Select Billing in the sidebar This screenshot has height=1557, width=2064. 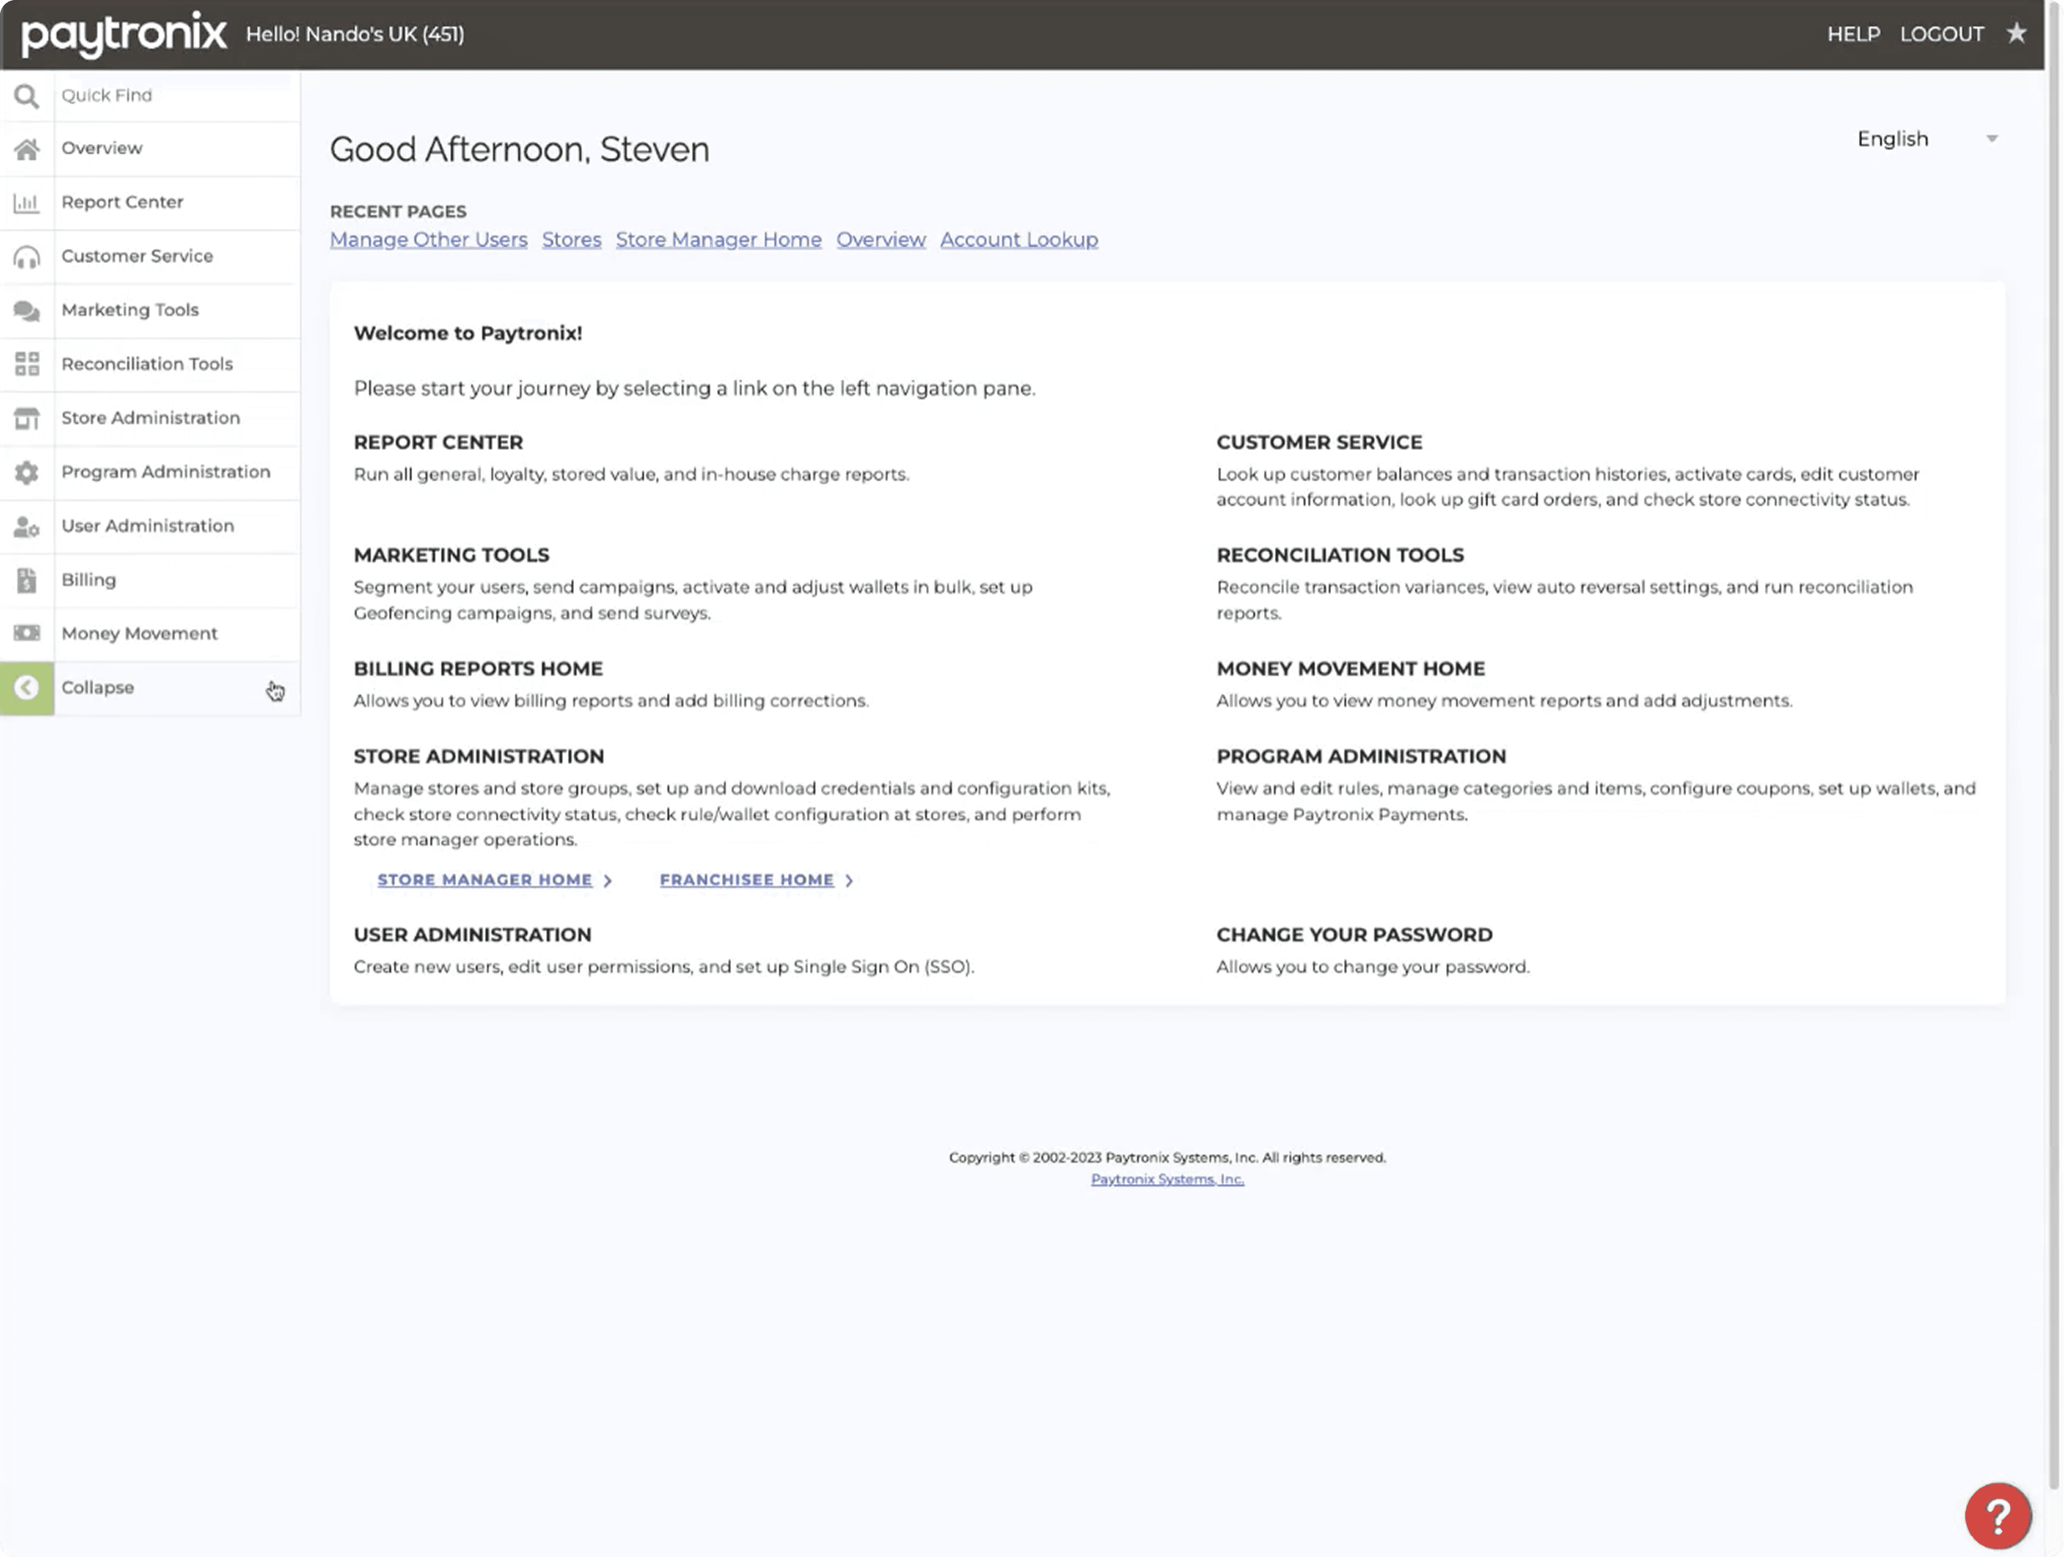tap(89, 580)
